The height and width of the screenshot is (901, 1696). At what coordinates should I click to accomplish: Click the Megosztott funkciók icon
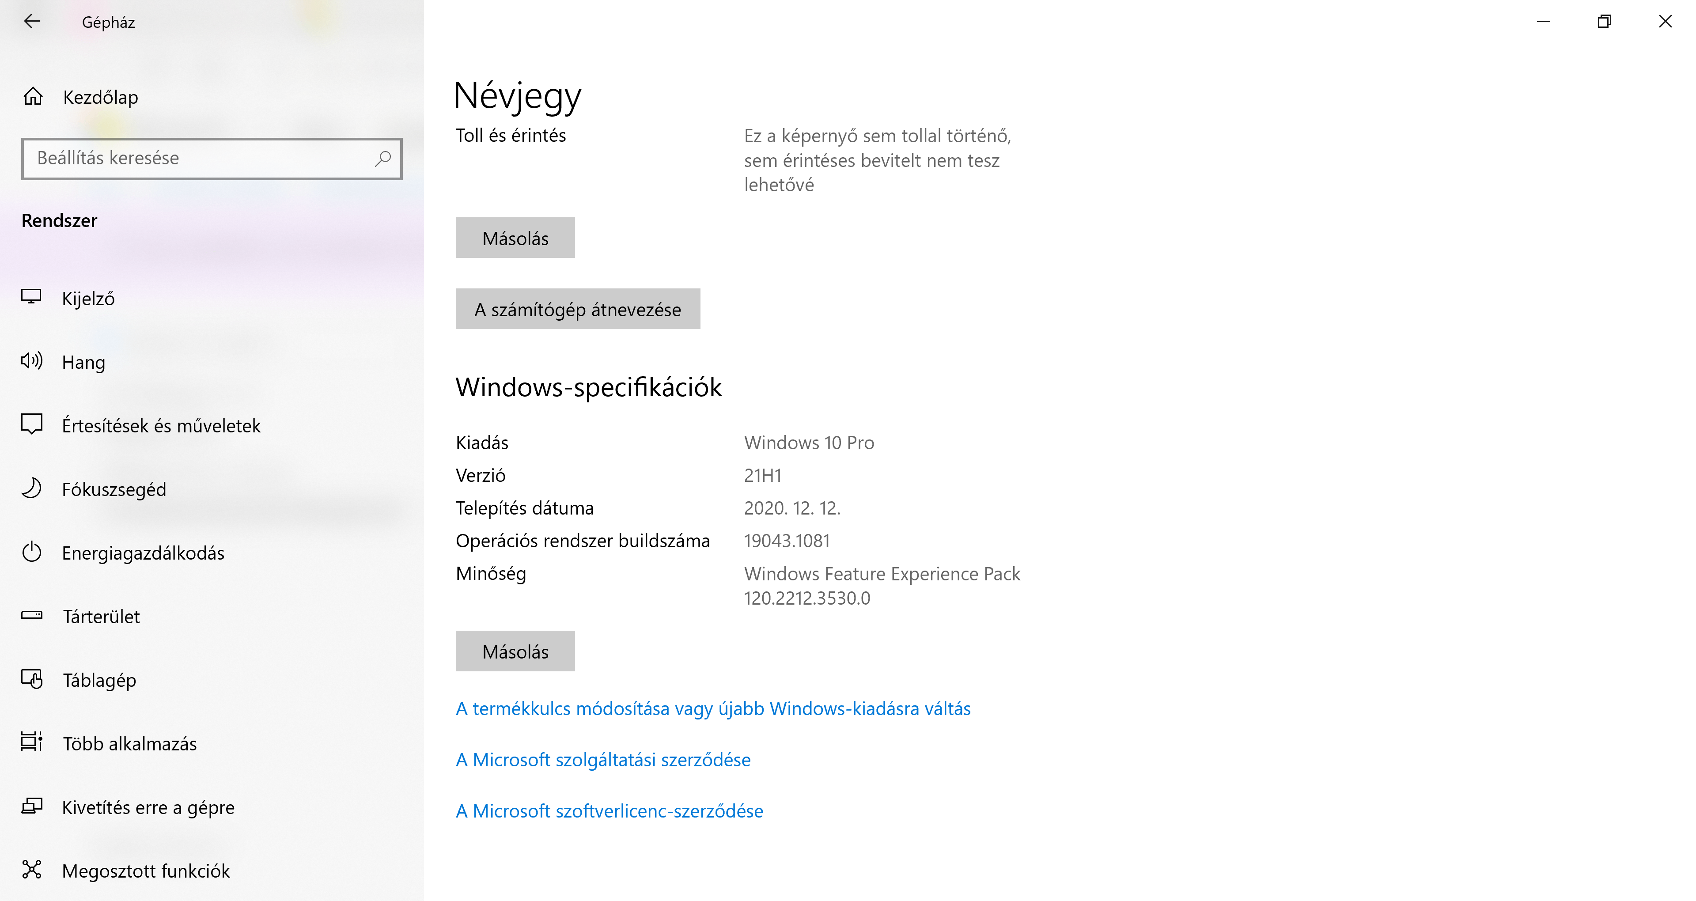pyautogui.click(x=31, y=869)
